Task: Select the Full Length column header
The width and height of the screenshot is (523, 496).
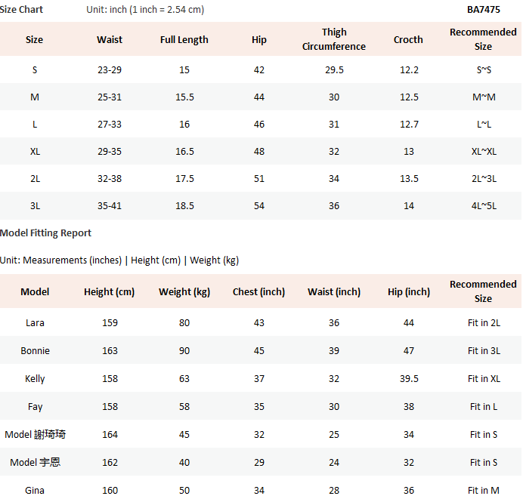Action: click(184, 39)
